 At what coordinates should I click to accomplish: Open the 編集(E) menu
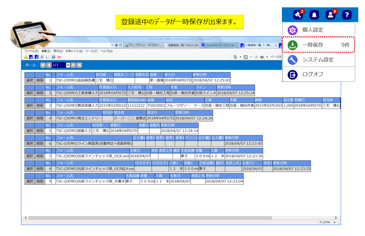tap(46, 51)
